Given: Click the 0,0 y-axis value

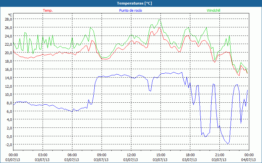Looking at the screenshot, I should point(9,136).
